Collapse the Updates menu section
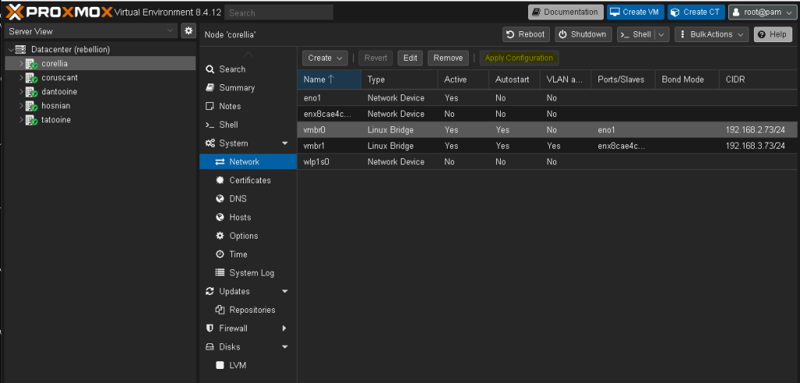This screenshot has width=800, height=383. click(x=284, y=291)
